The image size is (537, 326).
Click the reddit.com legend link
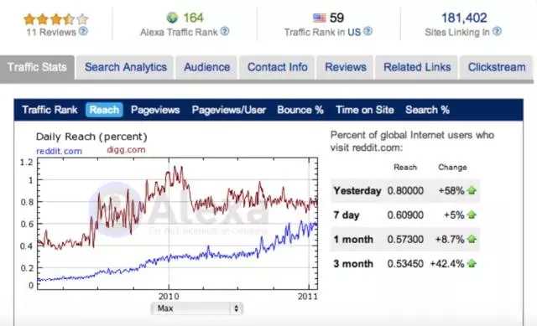tap(59, 151)
